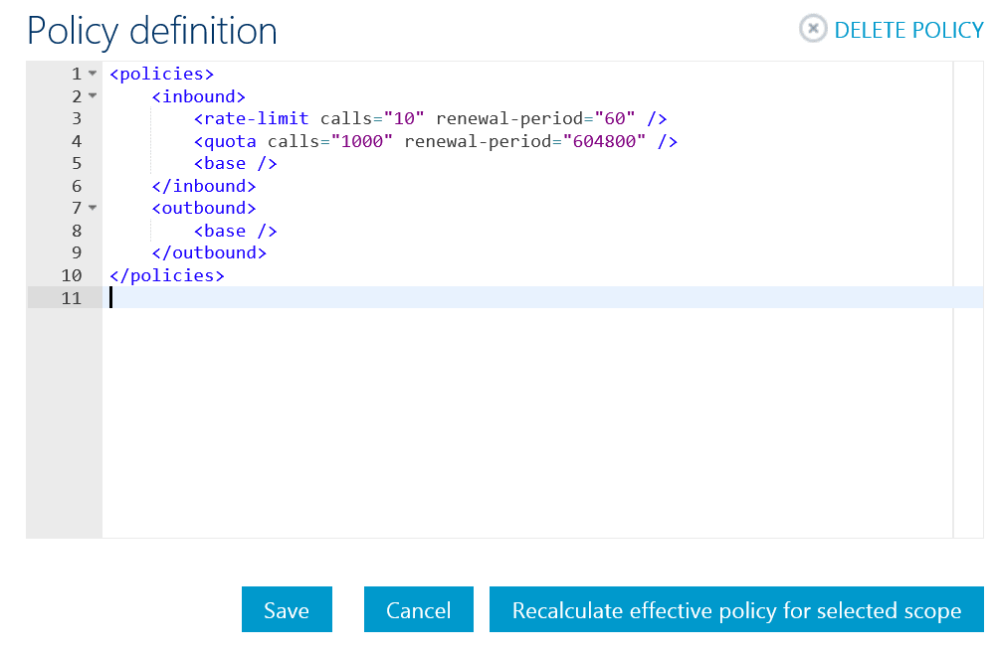Click the base tag inside inbound section

pos(236,164)
